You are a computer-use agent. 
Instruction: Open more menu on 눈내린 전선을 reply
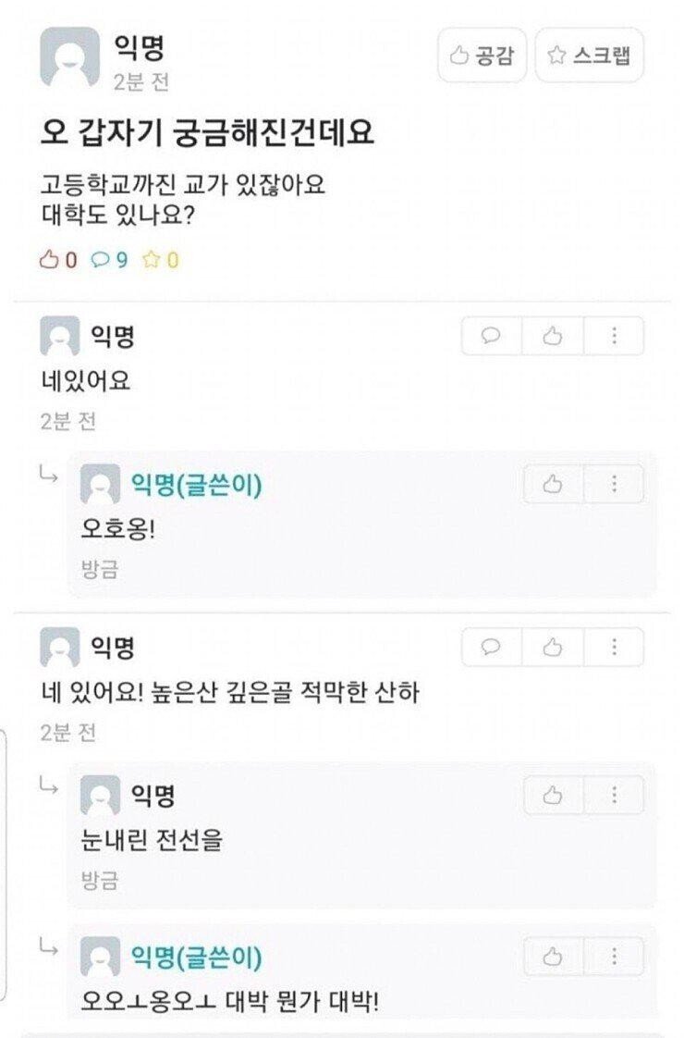click(614, 795)
